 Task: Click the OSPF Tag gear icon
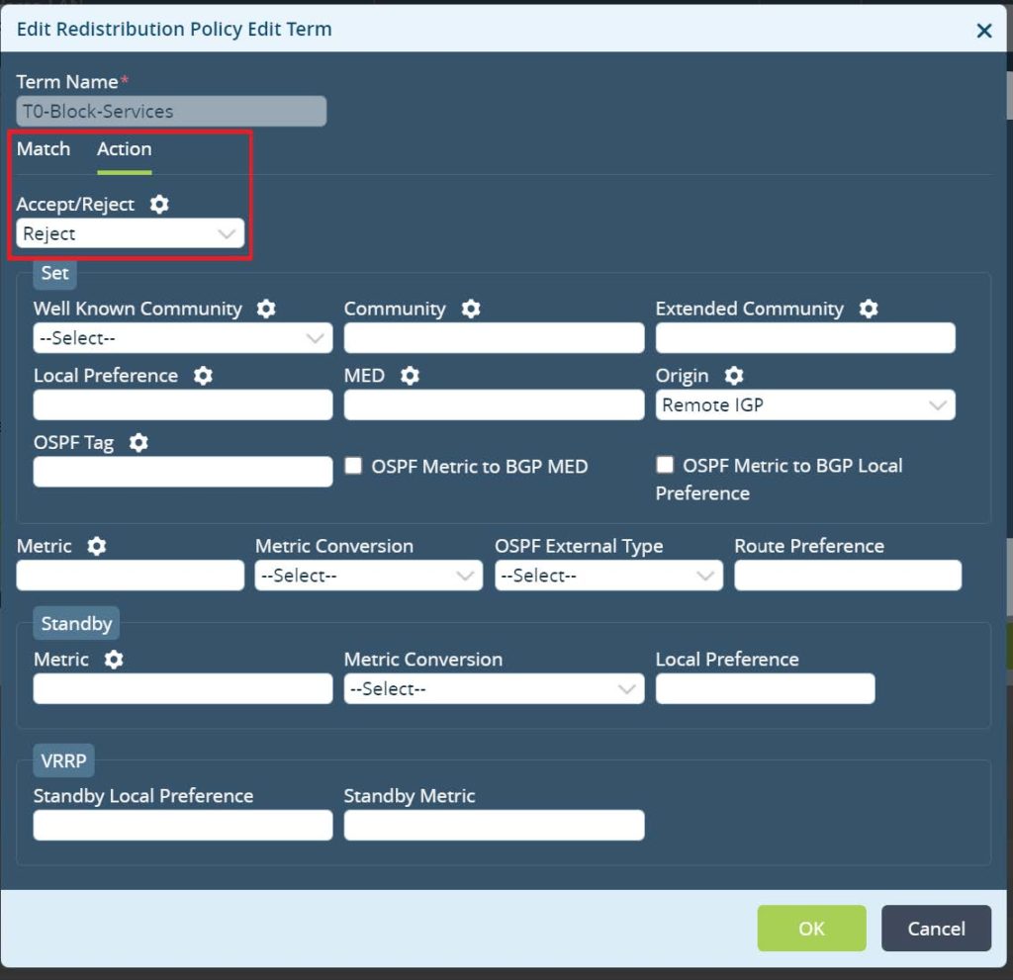pyautogui.click(x=138, y=442)
